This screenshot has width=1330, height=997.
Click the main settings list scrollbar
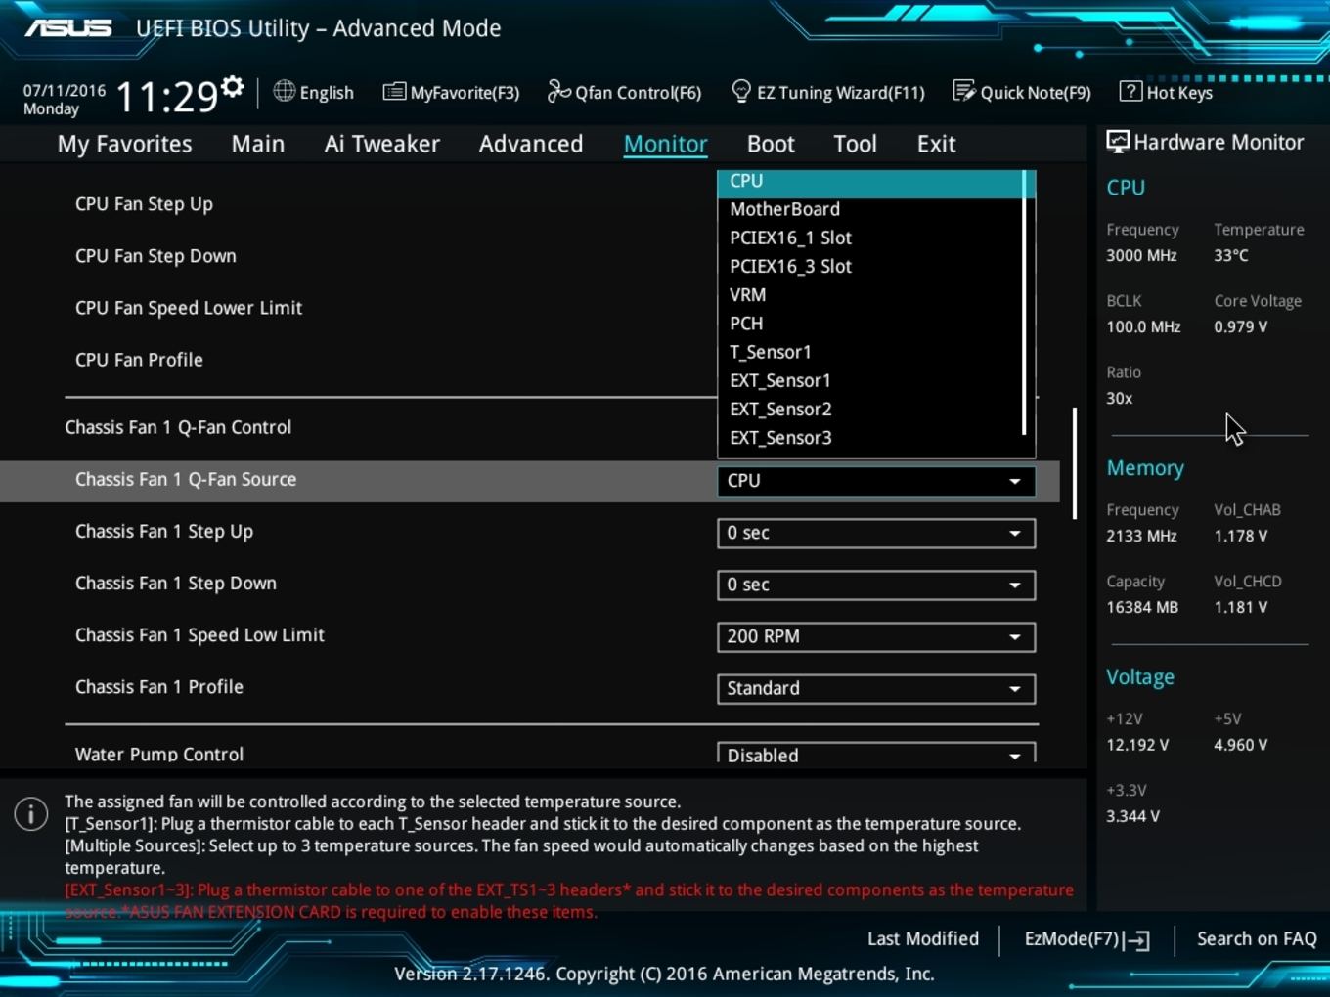pos(1075,463)
